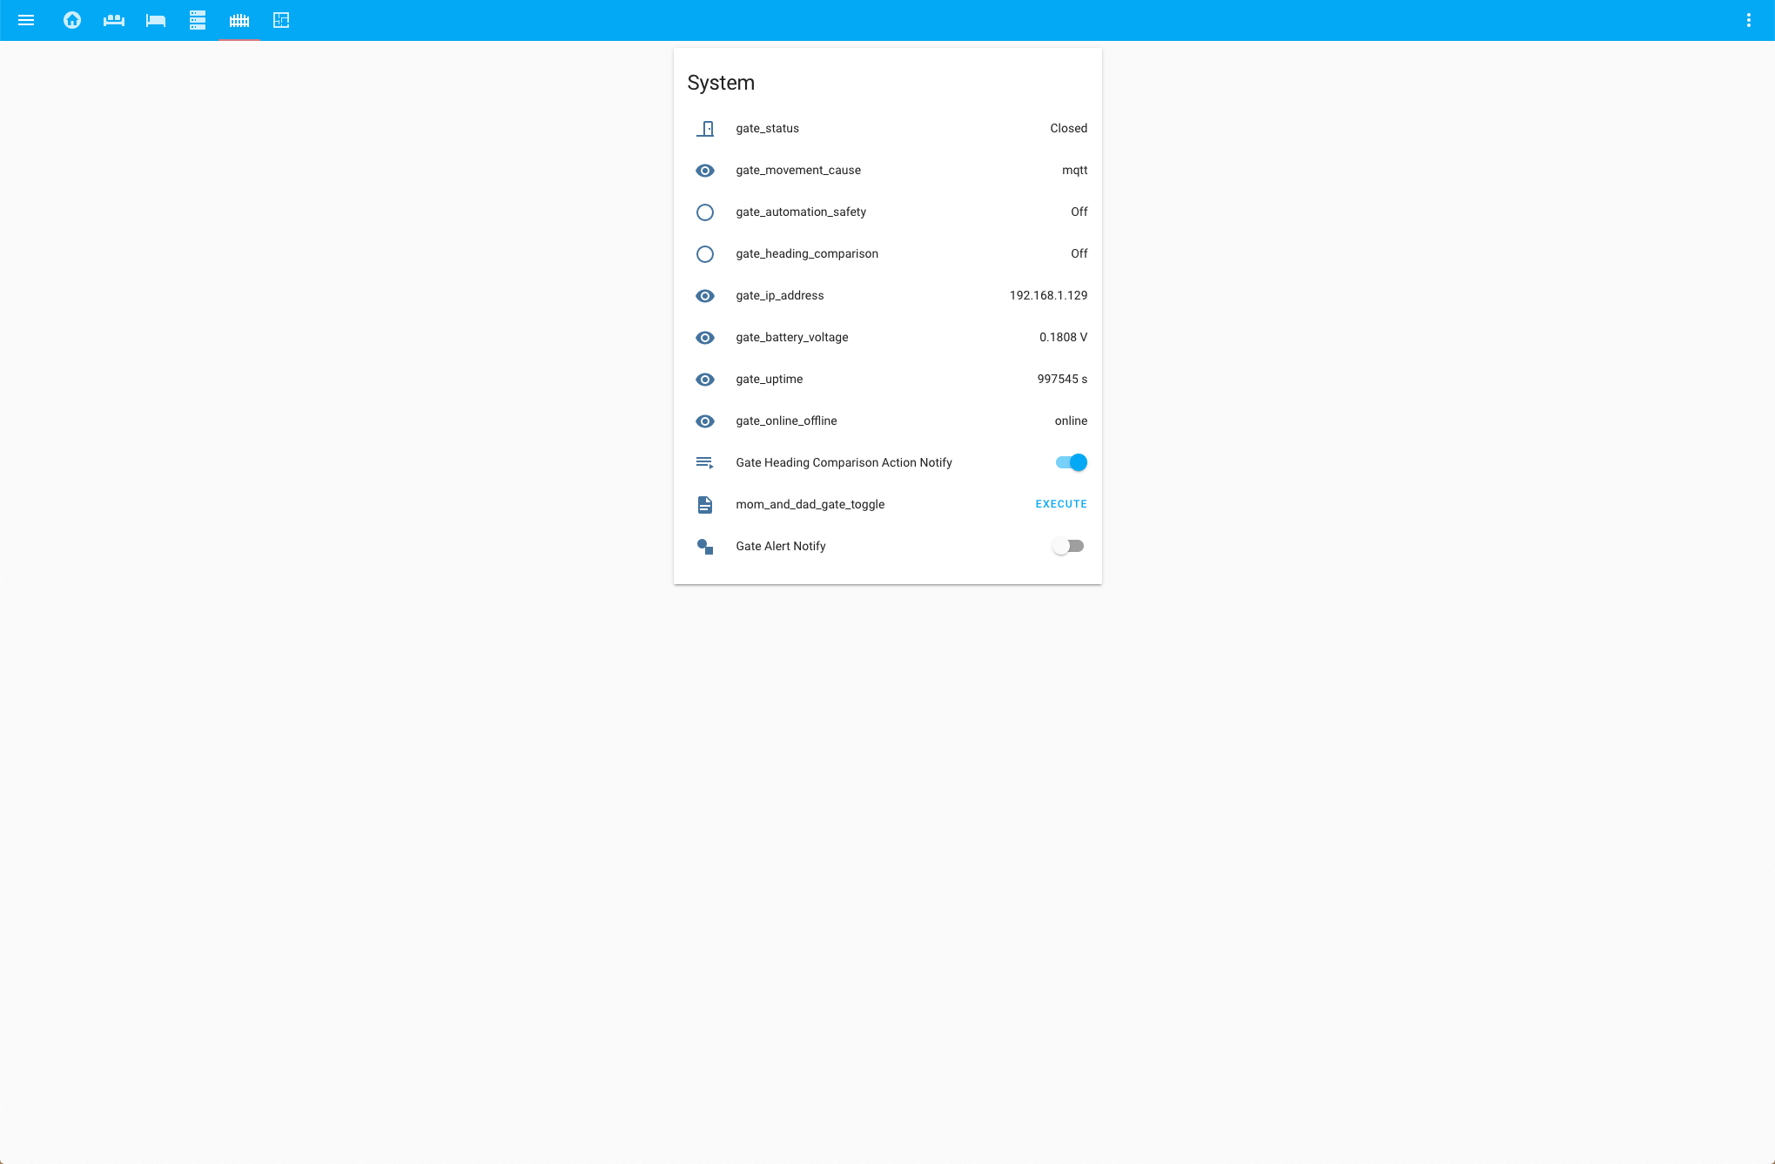Image resolution: width=1775 pixels, height=1164 pixels.
Task: Open the server rack tab icon
Action: coord(198,20)
